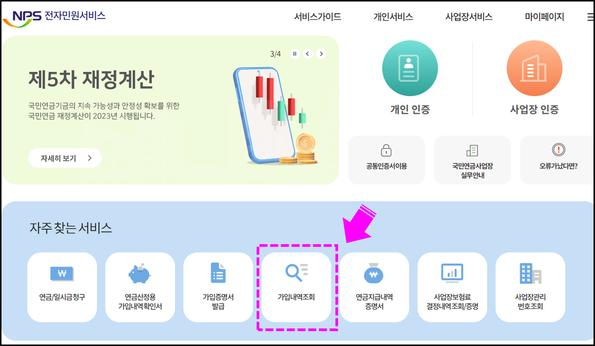Click the 개인 인증 teal ID icon

point(410,68)
